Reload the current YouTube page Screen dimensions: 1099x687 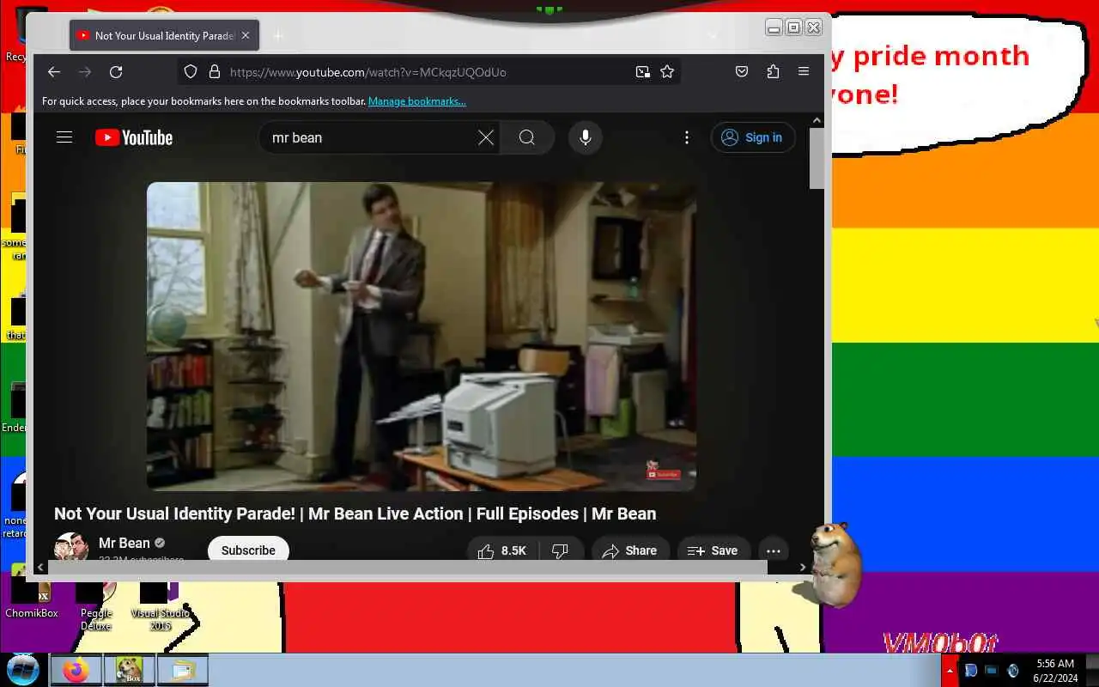[116, 72]
